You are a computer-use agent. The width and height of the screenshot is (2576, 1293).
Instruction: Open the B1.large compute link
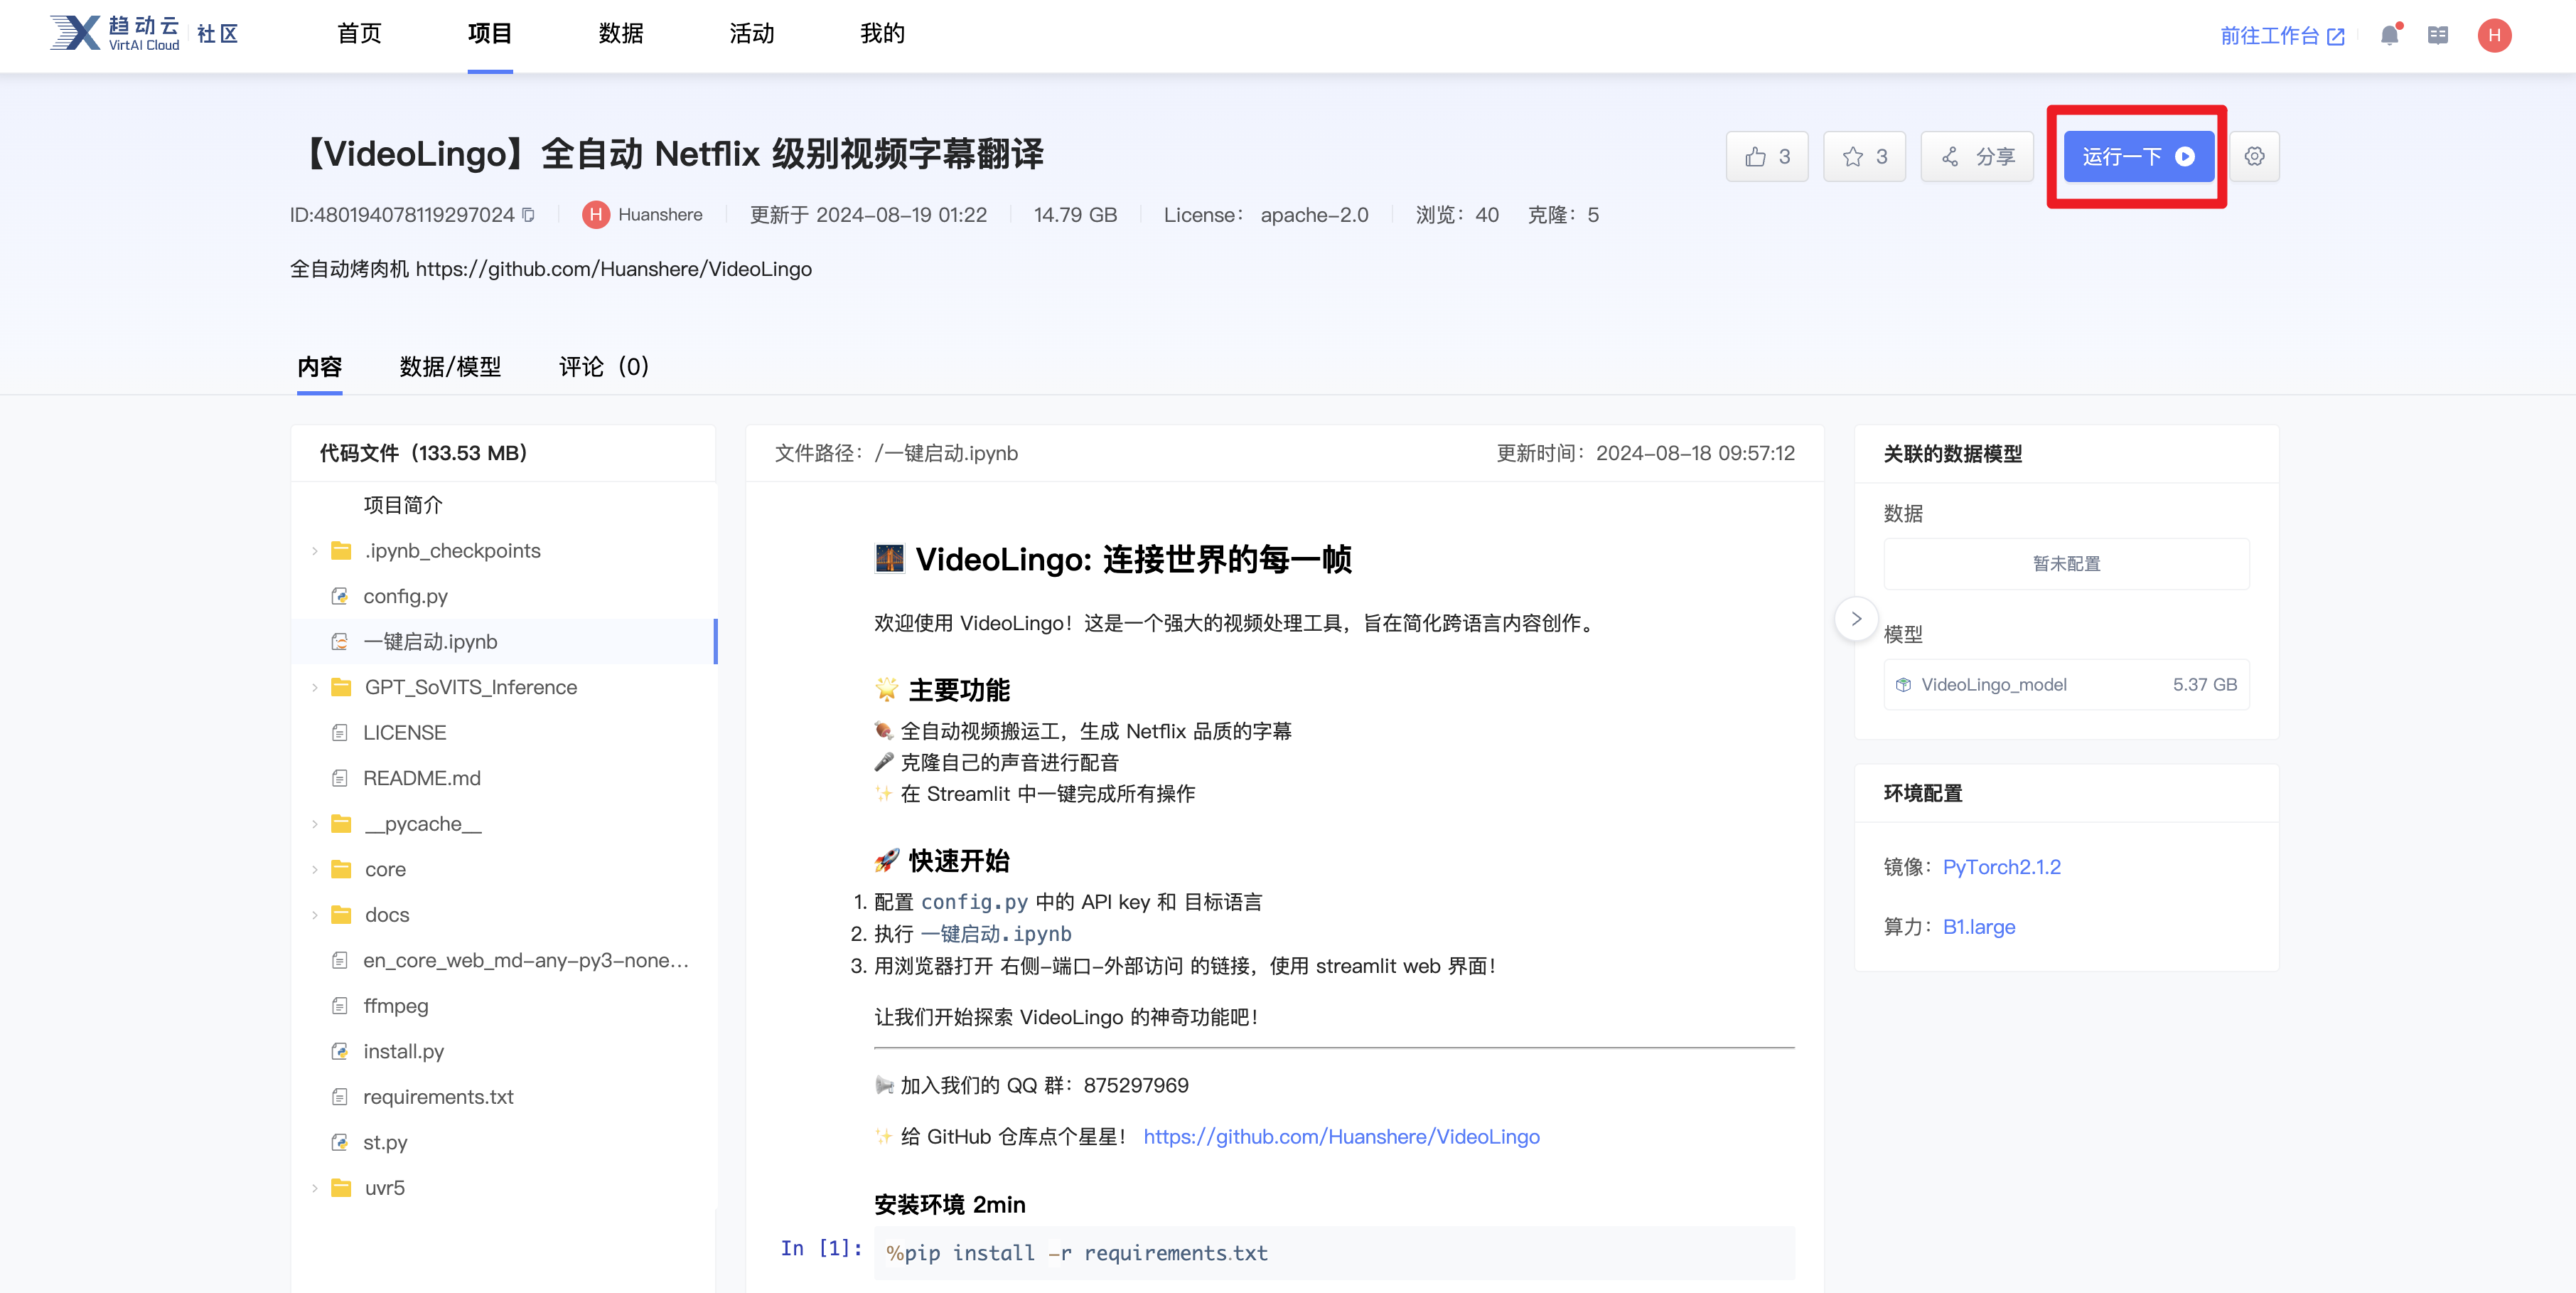(x=1978, y=927)
